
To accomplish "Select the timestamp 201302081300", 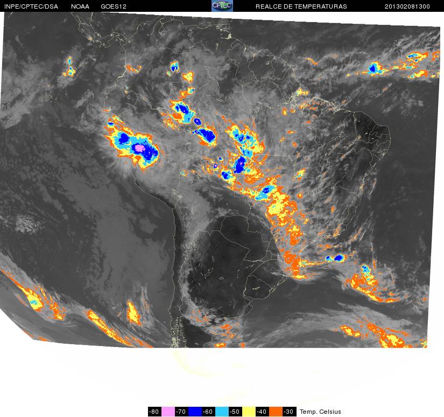I will click(407, 6).
